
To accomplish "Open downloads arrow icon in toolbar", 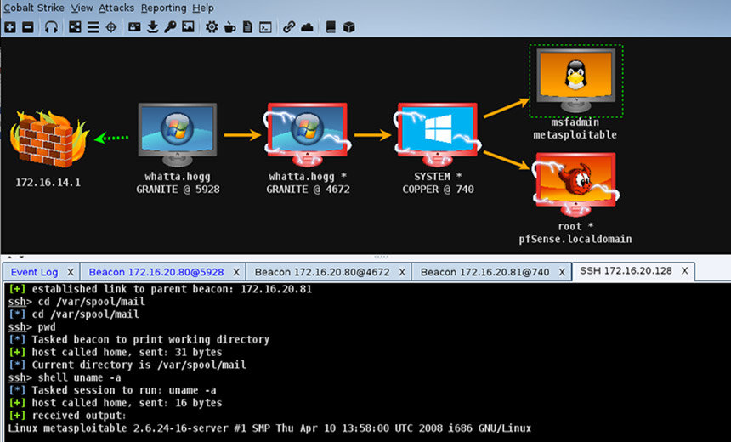I will [x=152, y=27].
